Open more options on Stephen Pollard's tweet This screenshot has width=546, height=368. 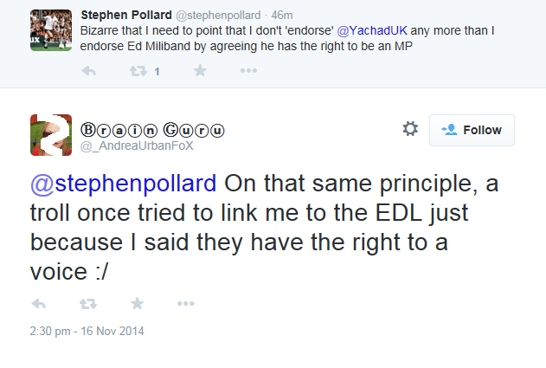coord(248,72)
